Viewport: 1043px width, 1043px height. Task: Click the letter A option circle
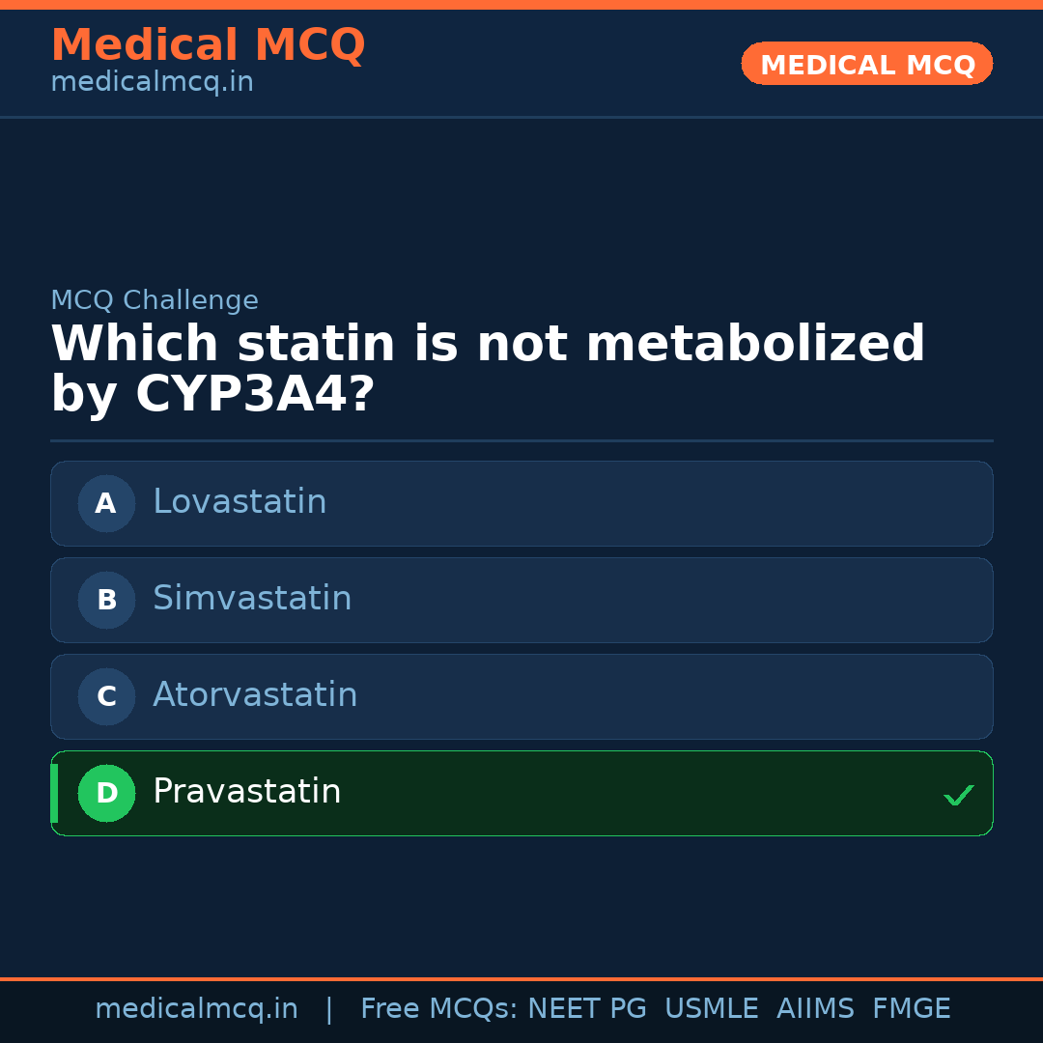pos(106,503)
